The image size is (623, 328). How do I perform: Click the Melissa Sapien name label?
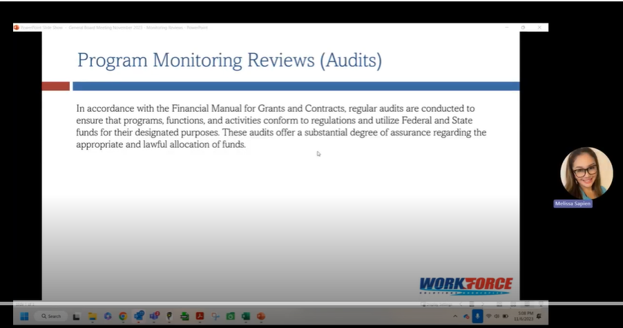[573, 204]
